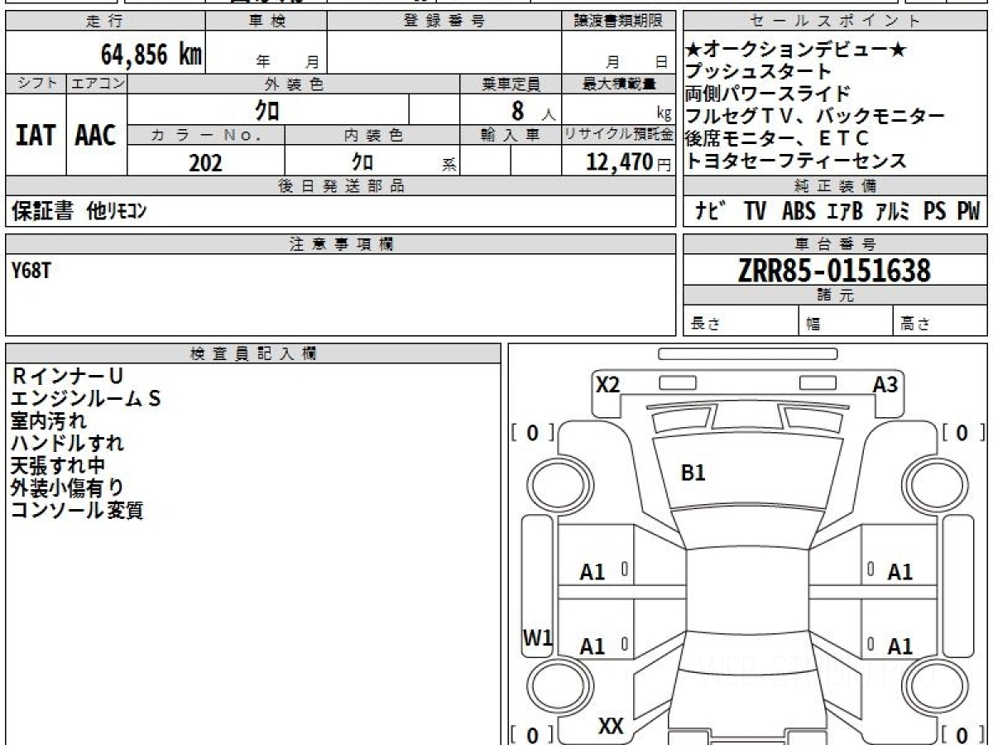Screen dimensions: 993x745
Task: Select the 長さ dimension cell
Action: tap(741, 321)
